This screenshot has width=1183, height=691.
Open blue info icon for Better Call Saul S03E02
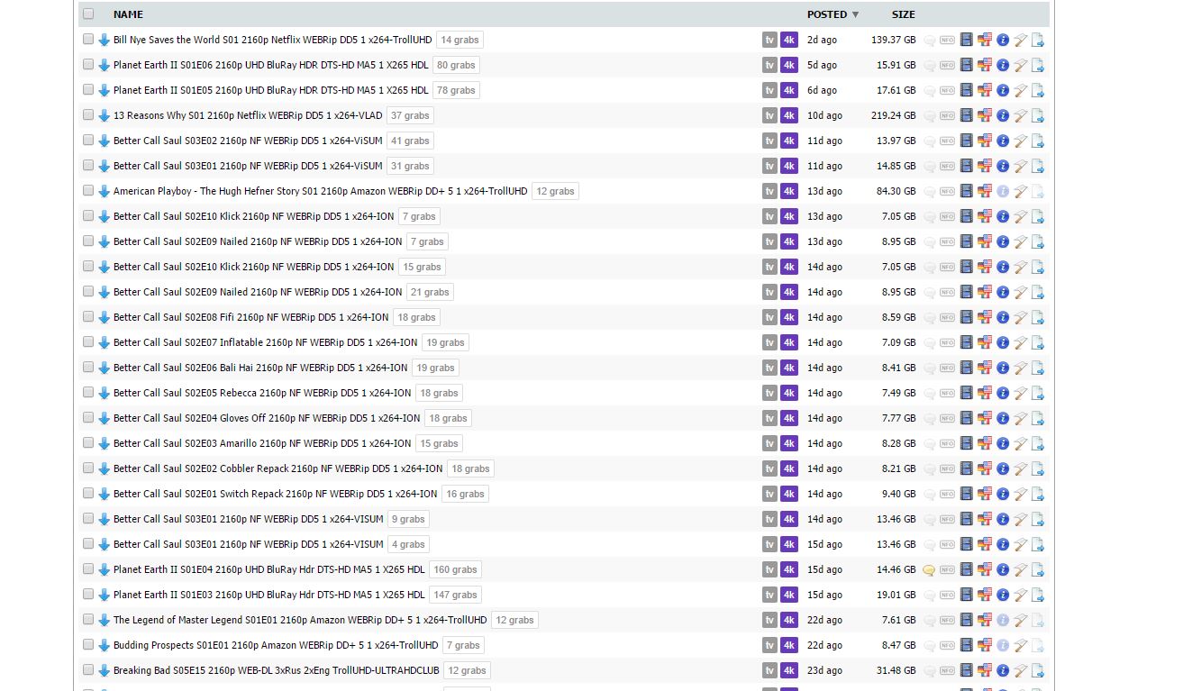(1003, 141)
